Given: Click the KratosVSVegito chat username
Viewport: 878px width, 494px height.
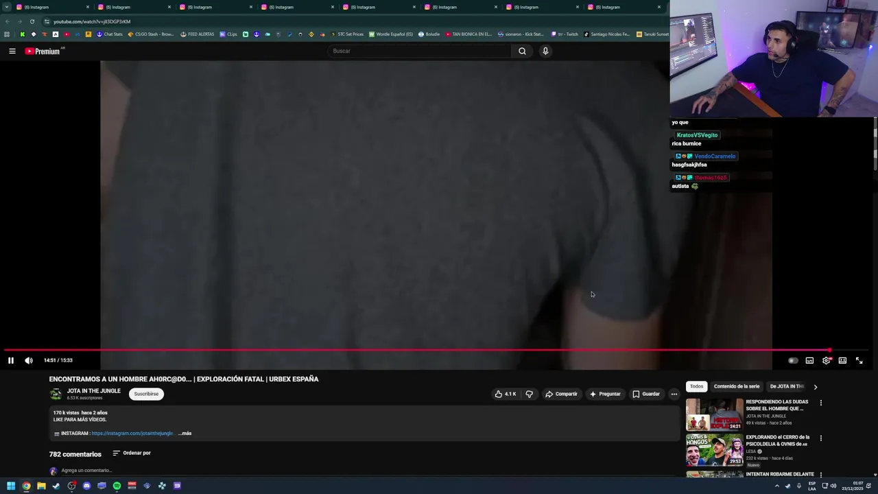Looking at the screenshot, I should [x=697, y=135].
